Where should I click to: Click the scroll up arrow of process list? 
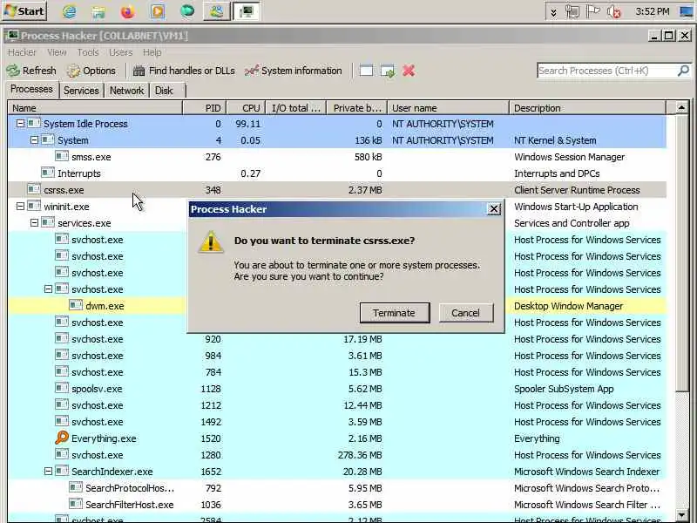[x=681, y=107]
